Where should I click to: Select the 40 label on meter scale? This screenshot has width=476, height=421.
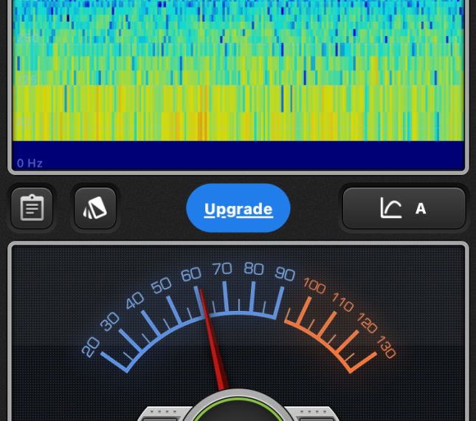pos(134,301)
